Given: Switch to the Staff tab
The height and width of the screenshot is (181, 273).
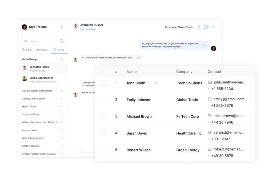Looking at the screenshot, I should (27, 50).
